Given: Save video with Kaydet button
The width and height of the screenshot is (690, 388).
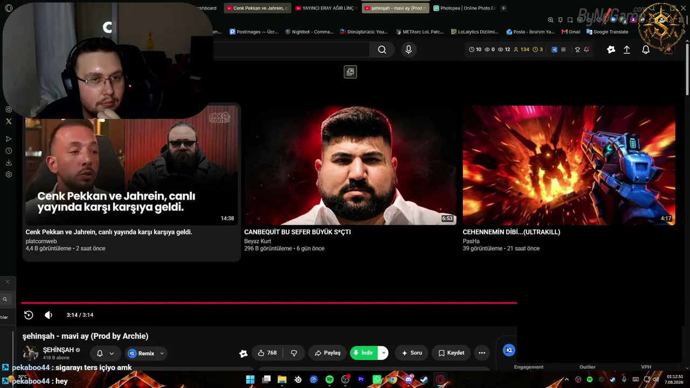Looking at the screenshot, I should click(x=451, y=353).
